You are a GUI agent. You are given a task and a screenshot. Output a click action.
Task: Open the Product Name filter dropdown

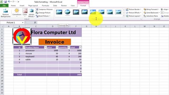click(45, 47)
